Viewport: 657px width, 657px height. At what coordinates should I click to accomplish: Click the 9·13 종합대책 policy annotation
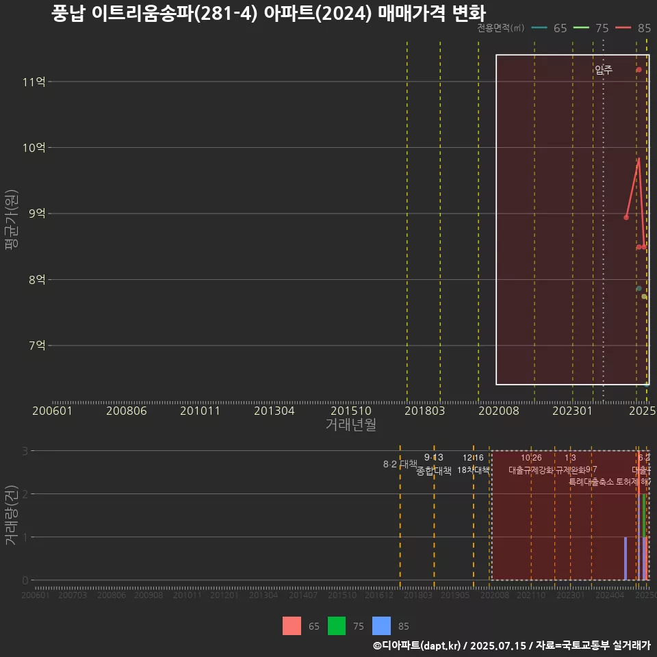pos(434,464)
